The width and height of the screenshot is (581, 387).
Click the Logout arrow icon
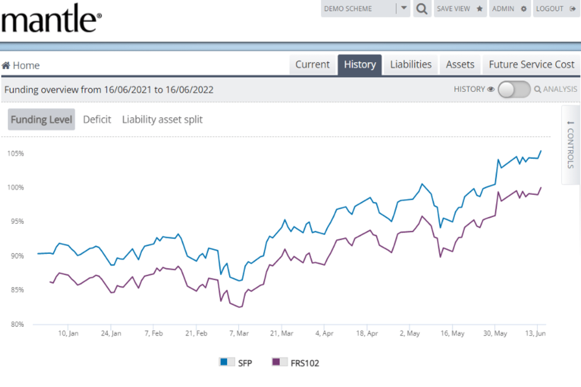click(x=572, y=9)
